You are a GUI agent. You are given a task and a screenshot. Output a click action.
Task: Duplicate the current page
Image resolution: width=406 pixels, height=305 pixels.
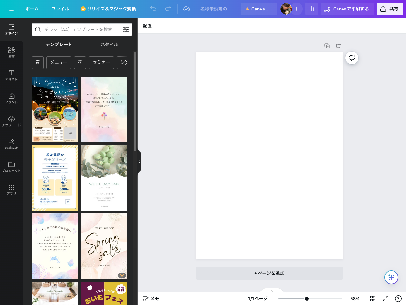click(327, 45)
